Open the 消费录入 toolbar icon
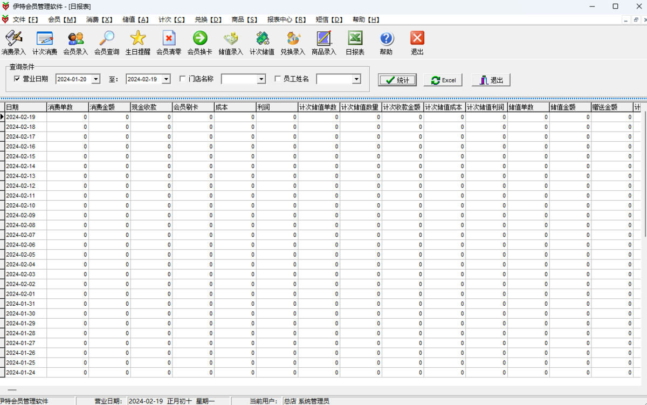647x405 pixels. point(13,43)
